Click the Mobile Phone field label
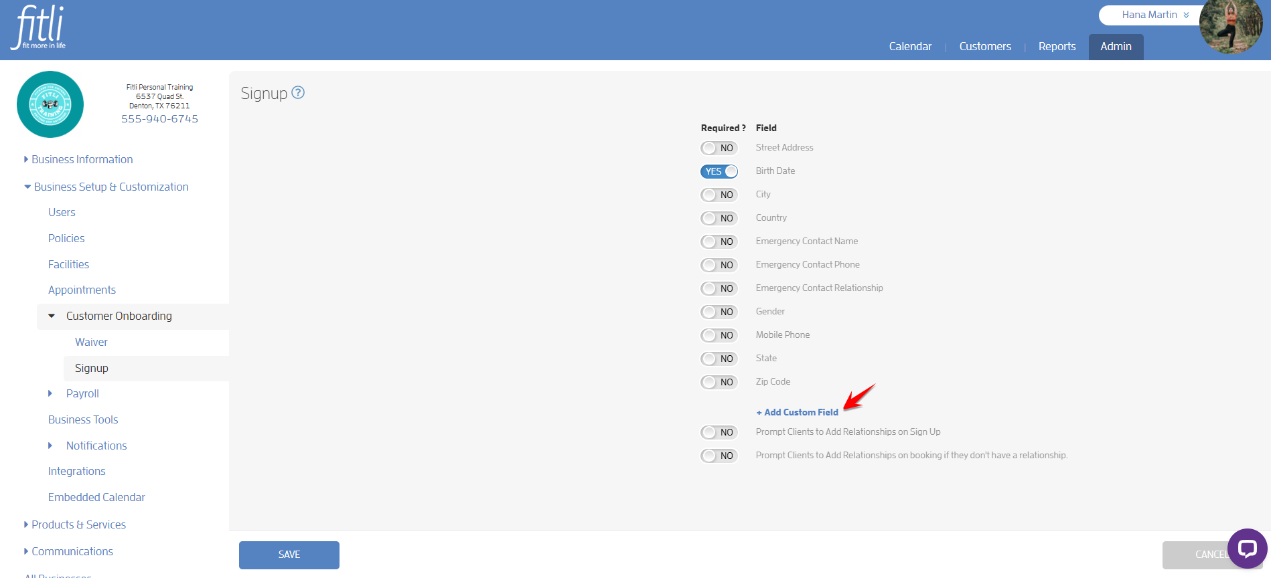 pyautogui.click(x=783, y=334)
